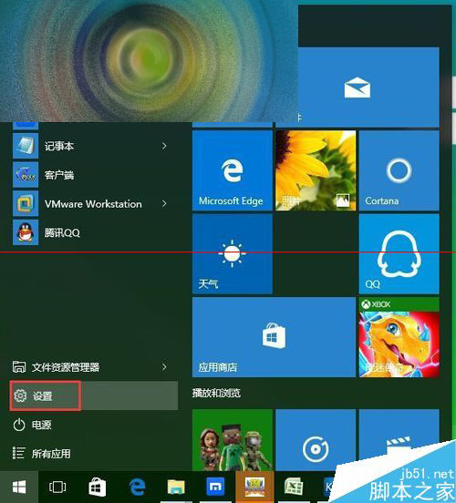Expand 记事本 jump list arrow
Image resolution: width=456 pixels, height=503 pixels.
point(164,146)
